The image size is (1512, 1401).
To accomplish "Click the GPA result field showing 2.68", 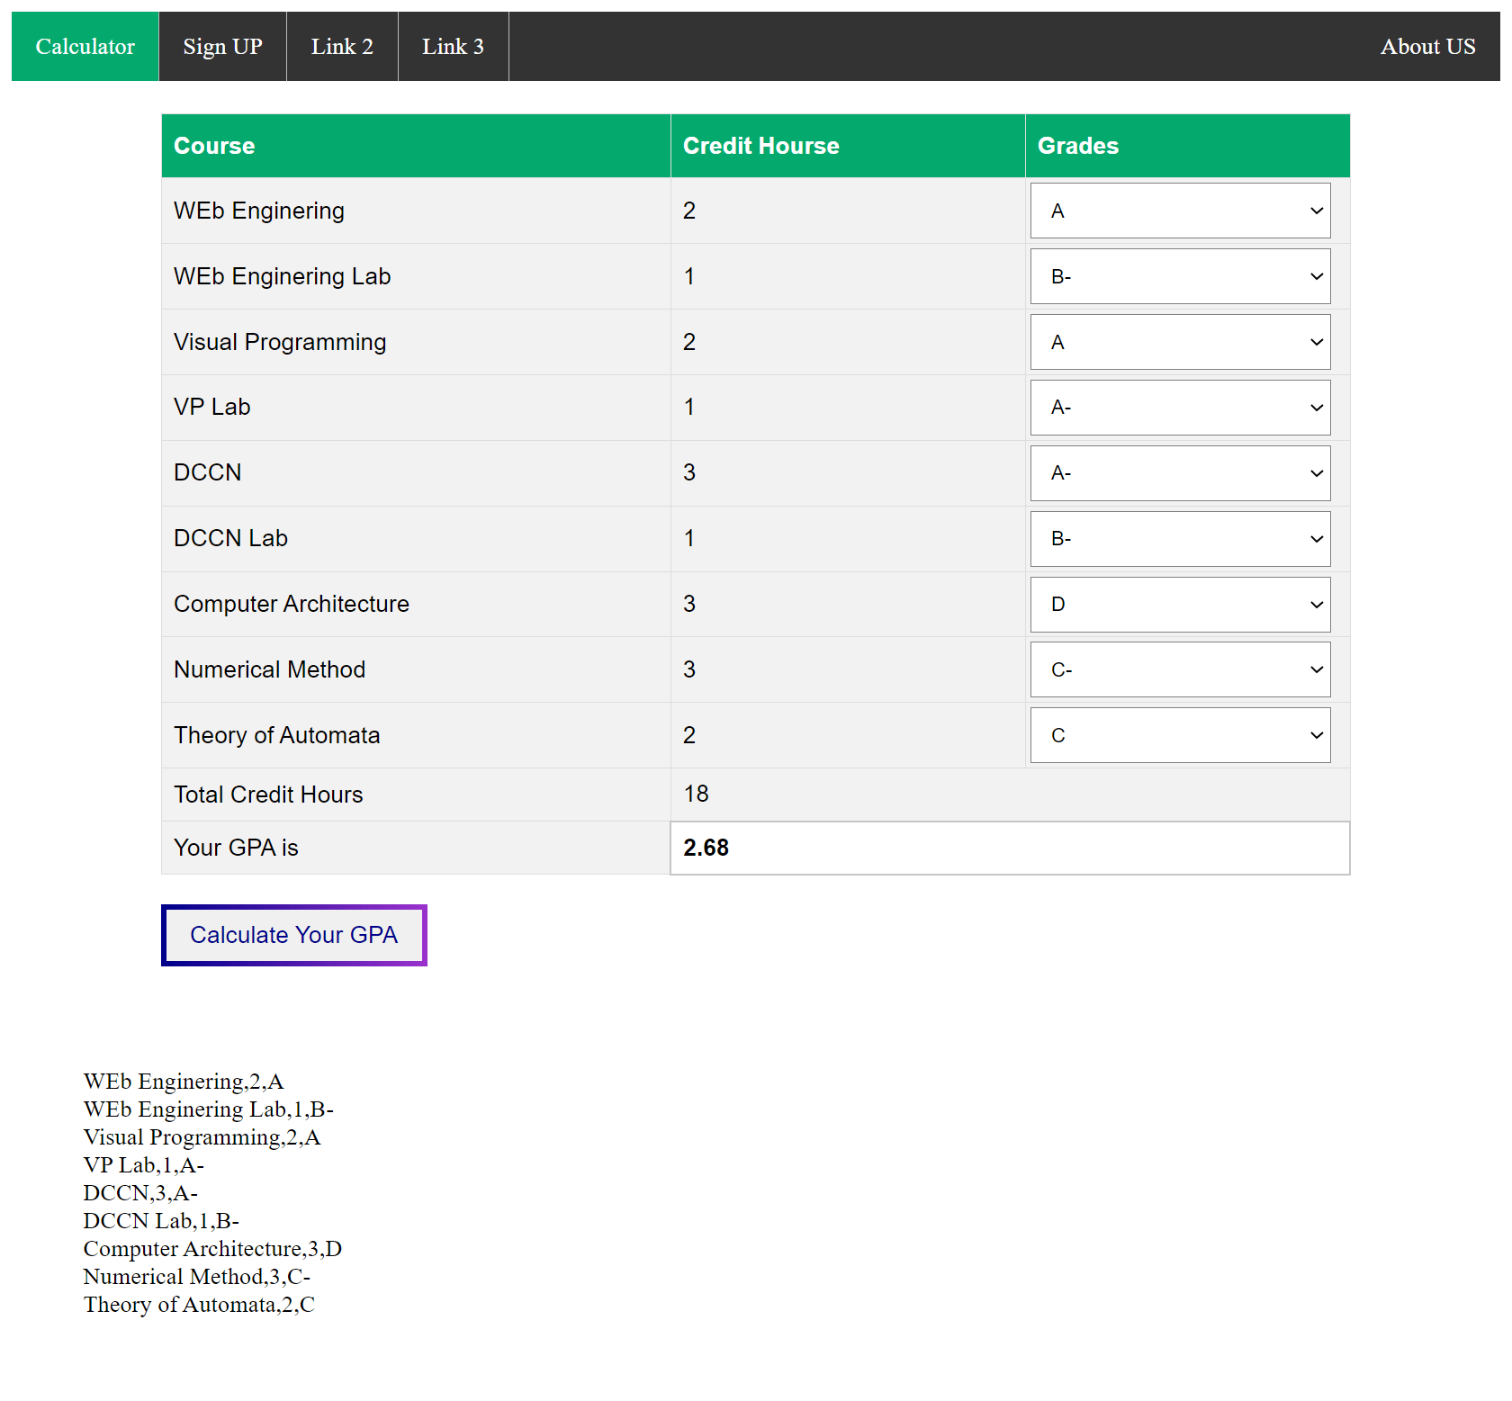I will tap(1008, 847).
